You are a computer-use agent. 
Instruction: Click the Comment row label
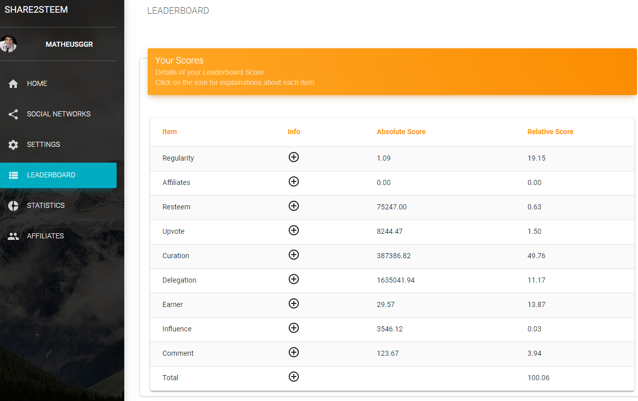[178, 353]
